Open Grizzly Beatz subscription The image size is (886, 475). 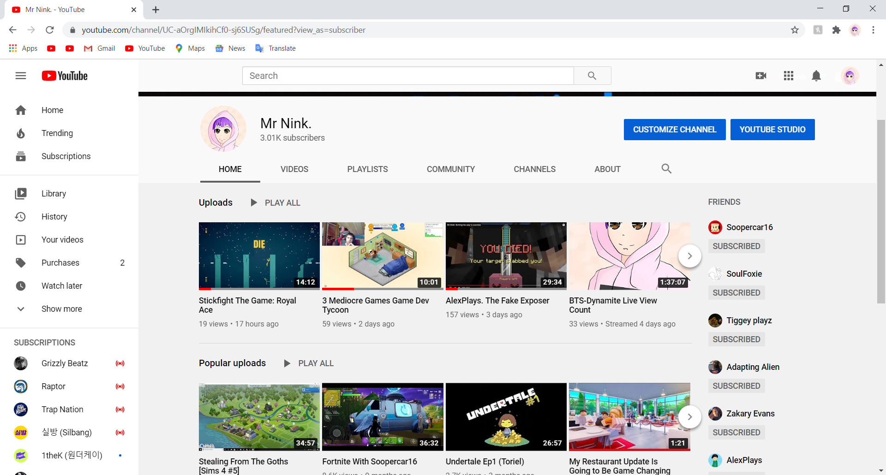click(x=69, y=363)
